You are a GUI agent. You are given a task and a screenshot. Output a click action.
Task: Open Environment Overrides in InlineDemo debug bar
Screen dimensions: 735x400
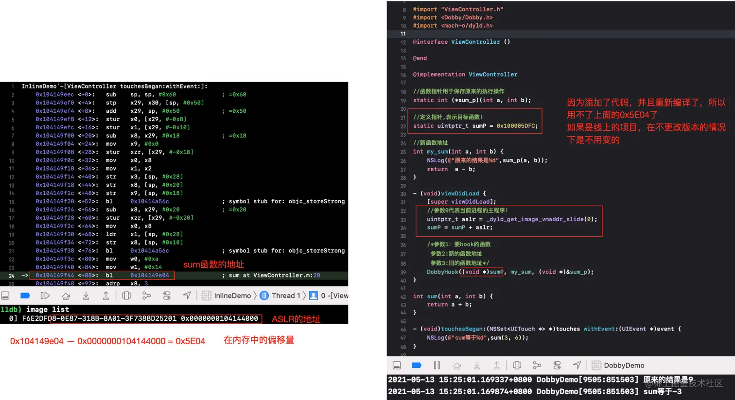coord(167,296)
